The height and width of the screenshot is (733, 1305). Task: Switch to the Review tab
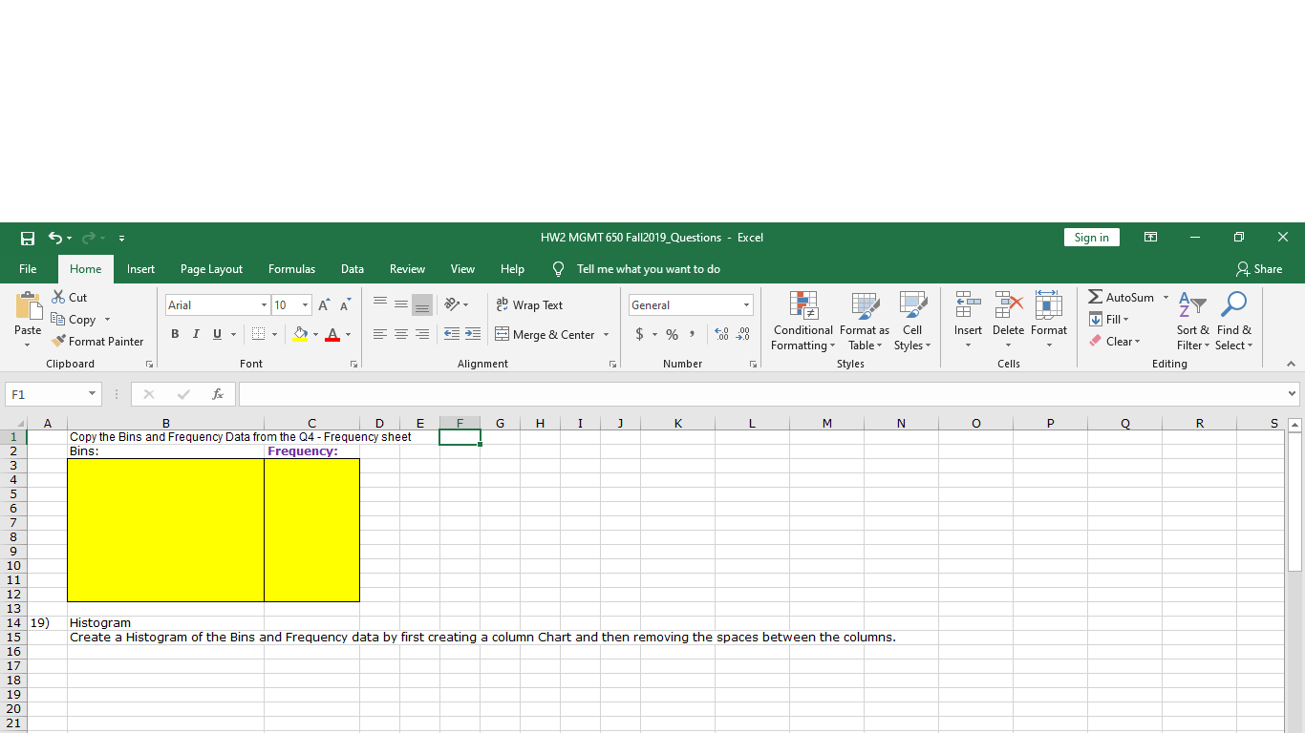click(407, 269)
